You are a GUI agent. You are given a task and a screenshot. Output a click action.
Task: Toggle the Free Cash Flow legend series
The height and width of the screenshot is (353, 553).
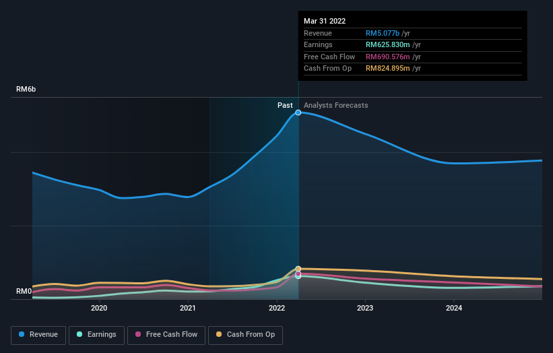(x=166, y=335)
